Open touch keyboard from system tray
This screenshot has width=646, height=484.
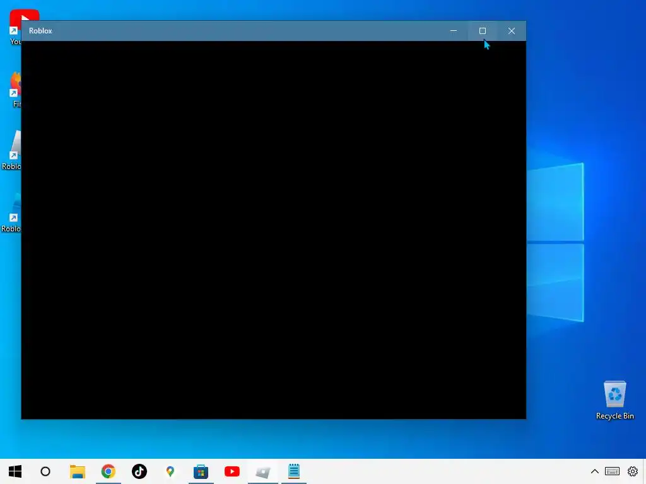coord(612,471)
